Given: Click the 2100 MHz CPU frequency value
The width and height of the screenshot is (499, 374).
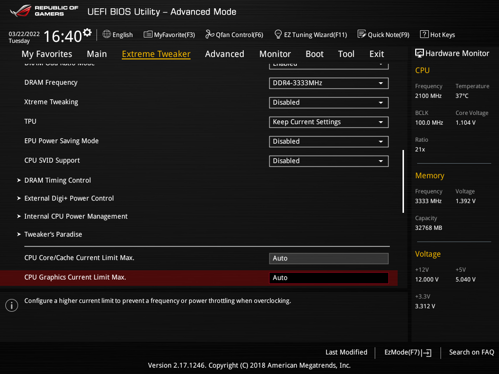Looking at the screenshot, I should 428,96.
